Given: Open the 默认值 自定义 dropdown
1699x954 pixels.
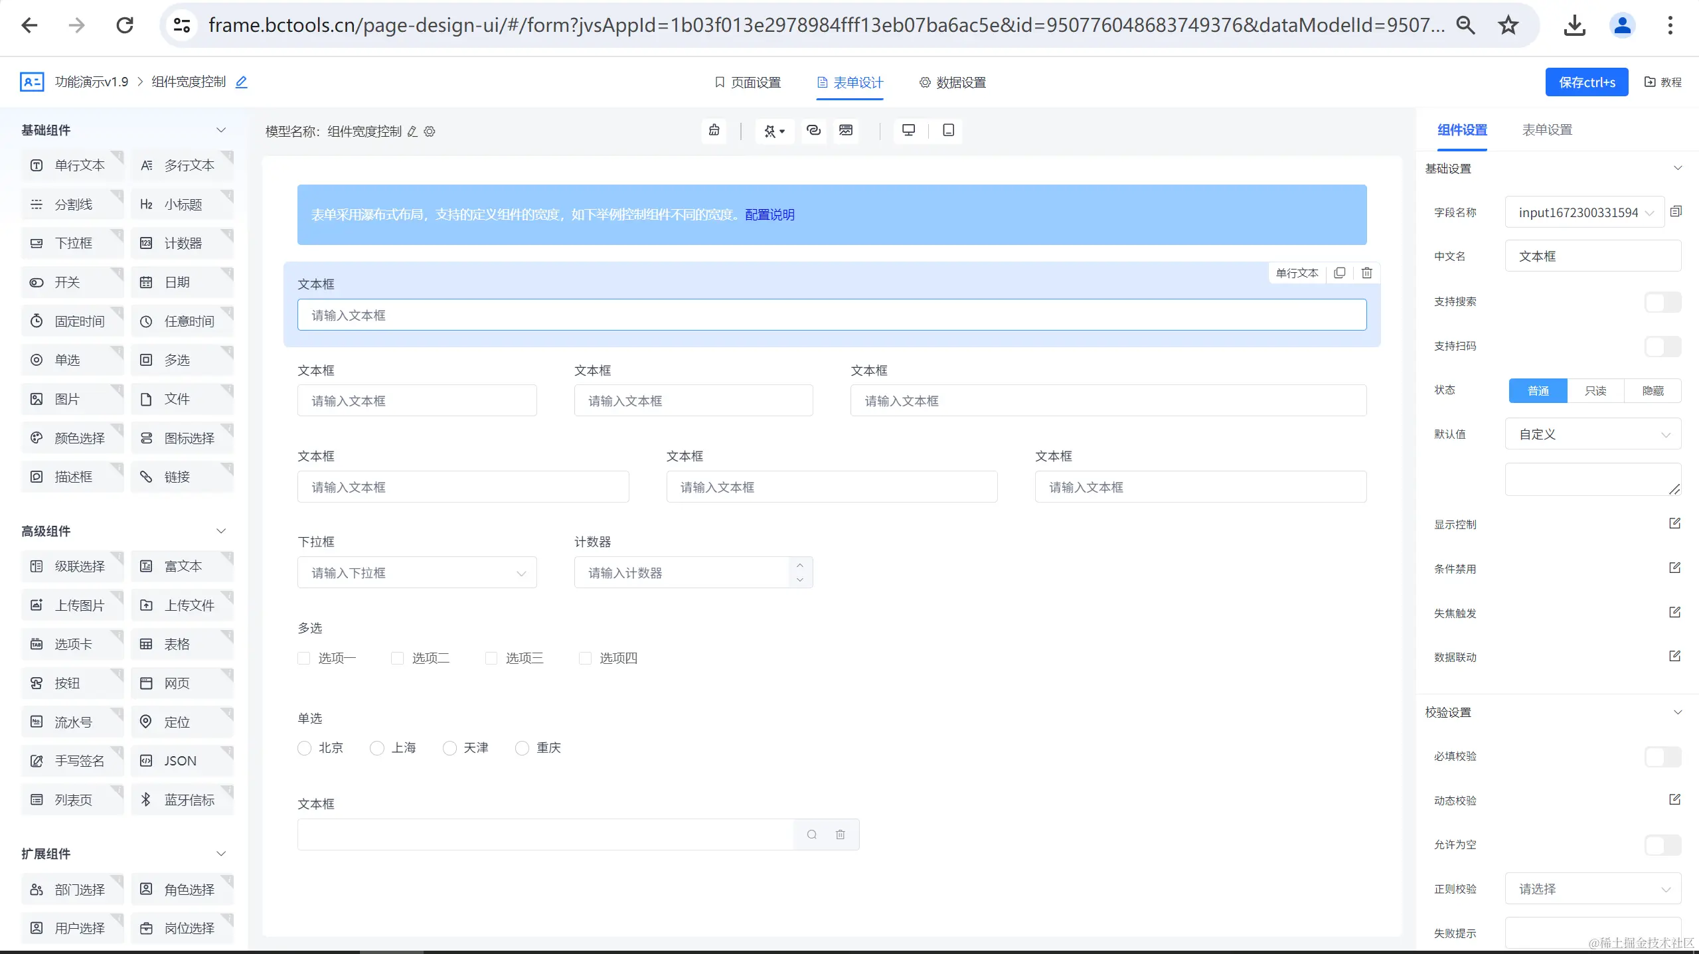Looking at the screenshot, I should point(1593,434).
